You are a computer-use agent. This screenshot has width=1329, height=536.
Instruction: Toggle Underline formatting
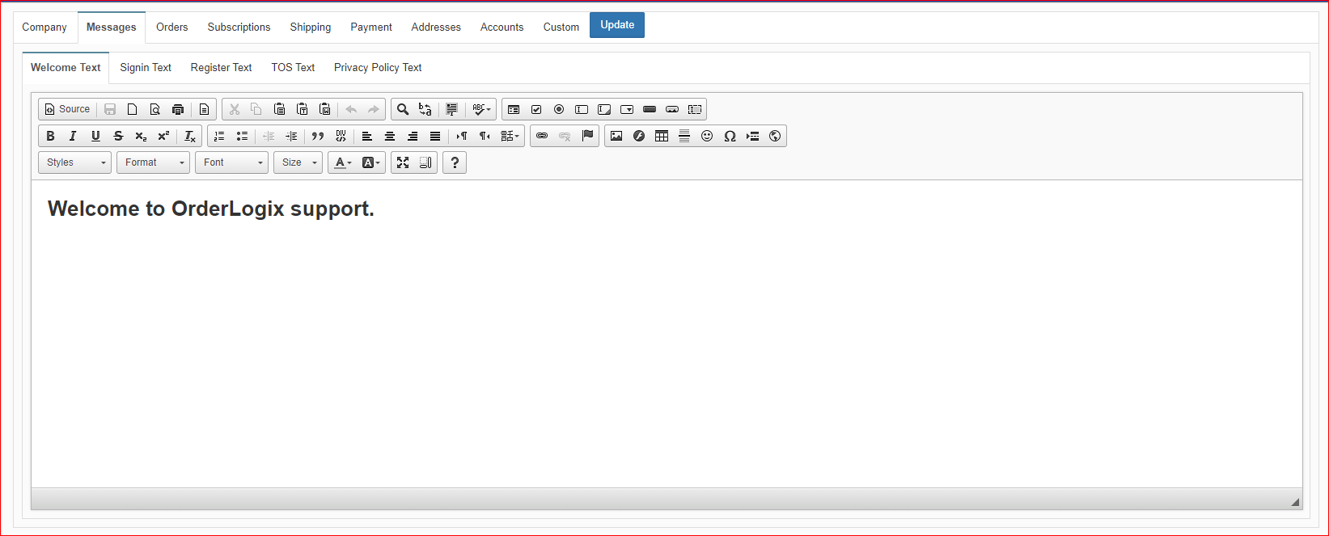tap(95, 136)
